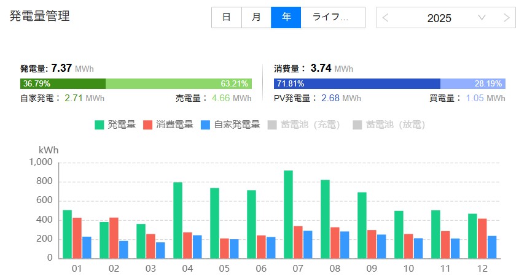Click the 71.81% dark blue bar segment

point(357,83)
